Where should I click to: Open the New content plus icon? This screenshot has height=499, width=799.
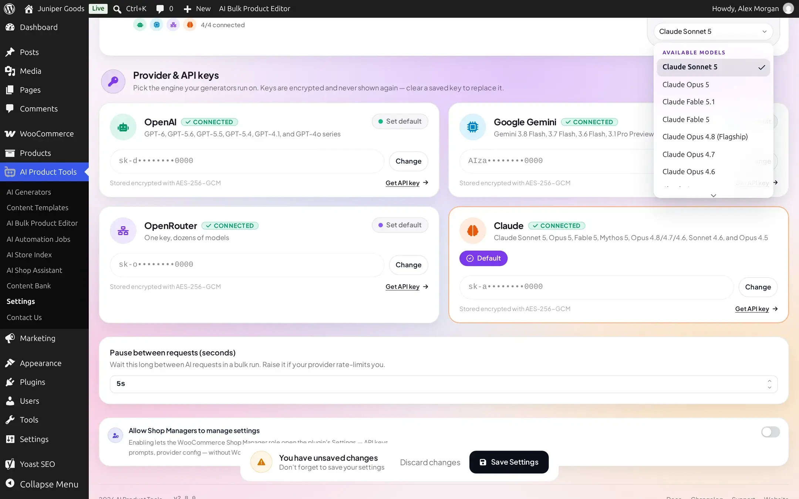[188, 9]
